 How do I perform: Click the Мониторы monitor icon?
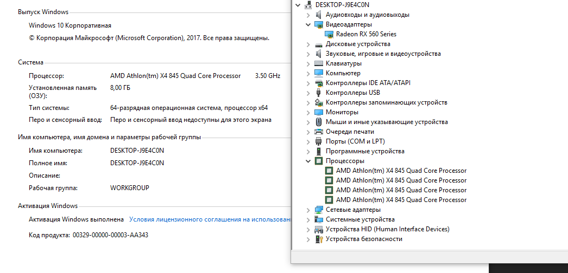click(x=319, y=112)
